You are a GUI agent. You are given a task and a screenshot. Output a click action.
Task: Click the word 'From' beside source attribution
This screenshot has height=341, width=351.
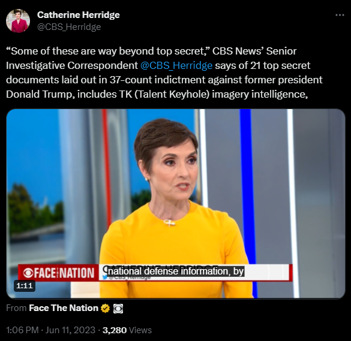point(16,308)
